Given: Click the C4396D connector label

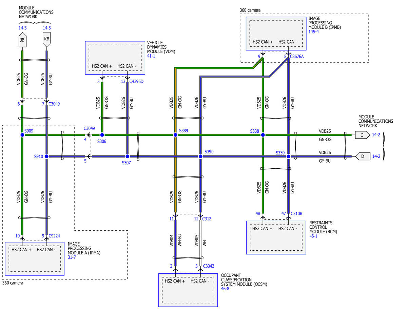Looking at the screenshot, I should [137, 81].
